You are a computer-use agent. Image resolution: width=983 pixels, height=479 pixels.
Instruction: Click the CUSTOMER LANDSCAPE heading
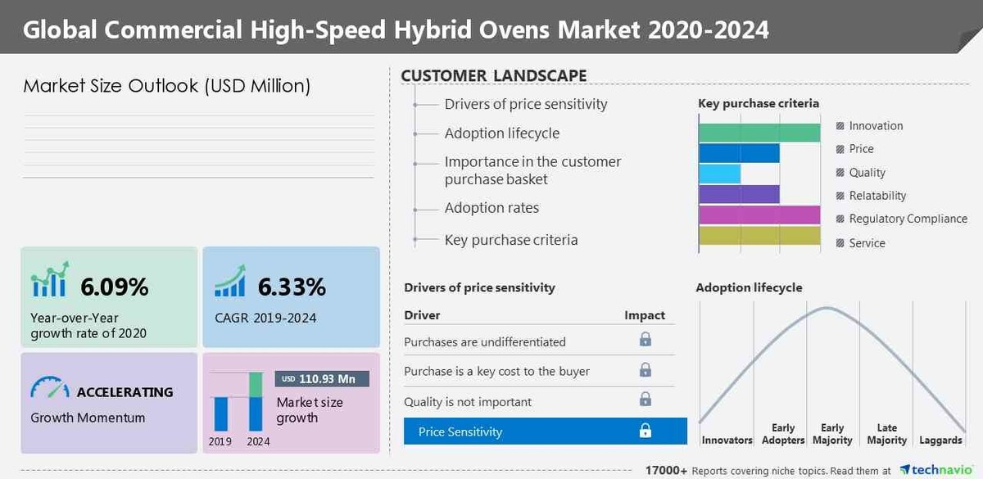(494, 76)
